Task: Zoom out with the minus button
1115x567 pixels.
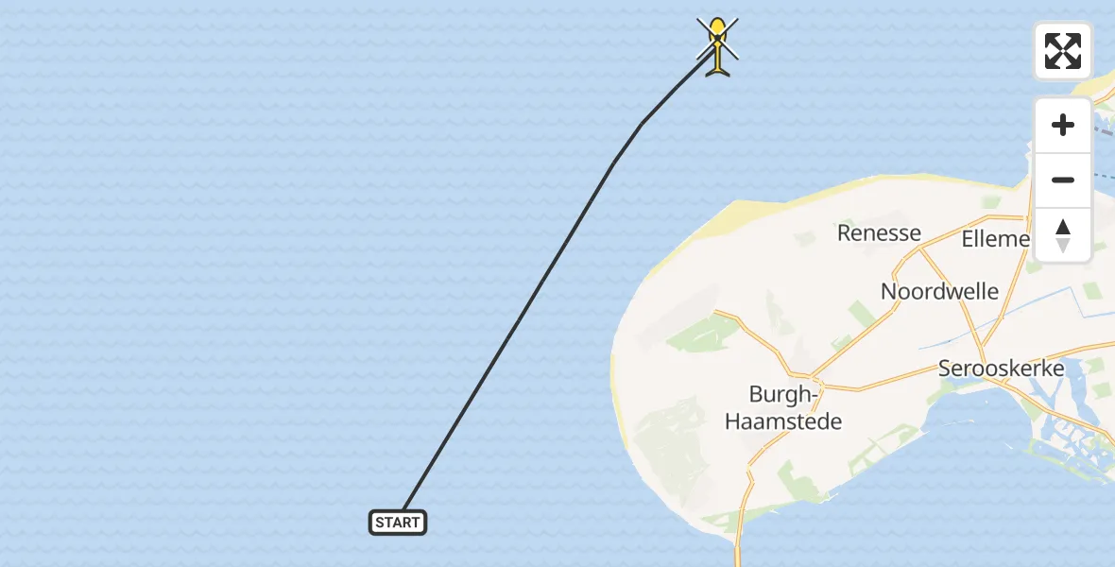Action: point(1062,180)
